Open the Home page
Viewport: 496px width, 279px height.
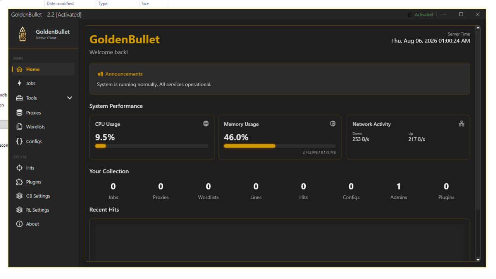coord(43,69)
